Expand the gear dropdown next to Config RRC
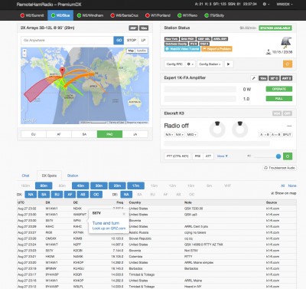The image size is (306, 289). tap(190, 64)
